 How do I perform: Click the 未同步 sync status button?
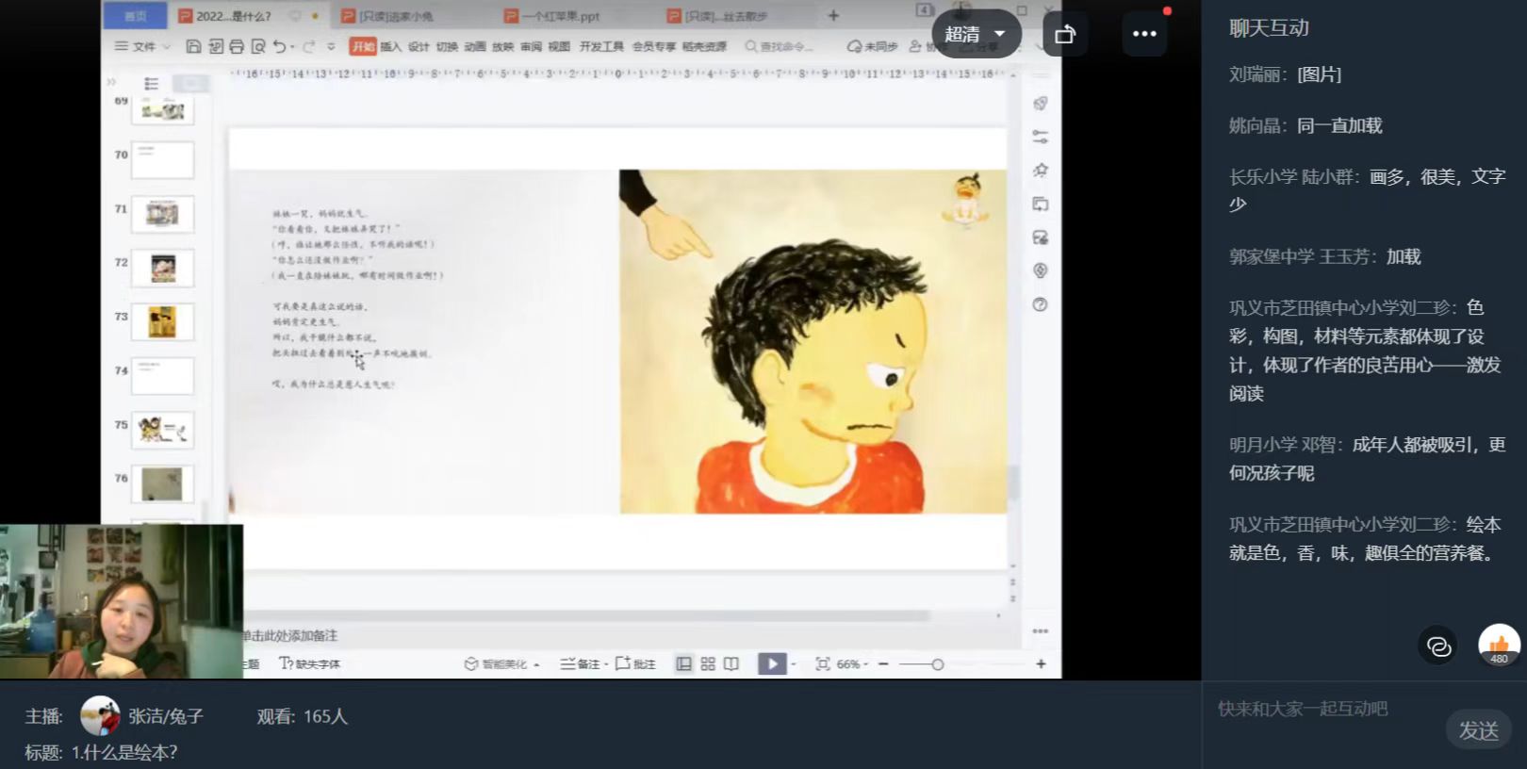pyautogui.click(x=872, y=46)
